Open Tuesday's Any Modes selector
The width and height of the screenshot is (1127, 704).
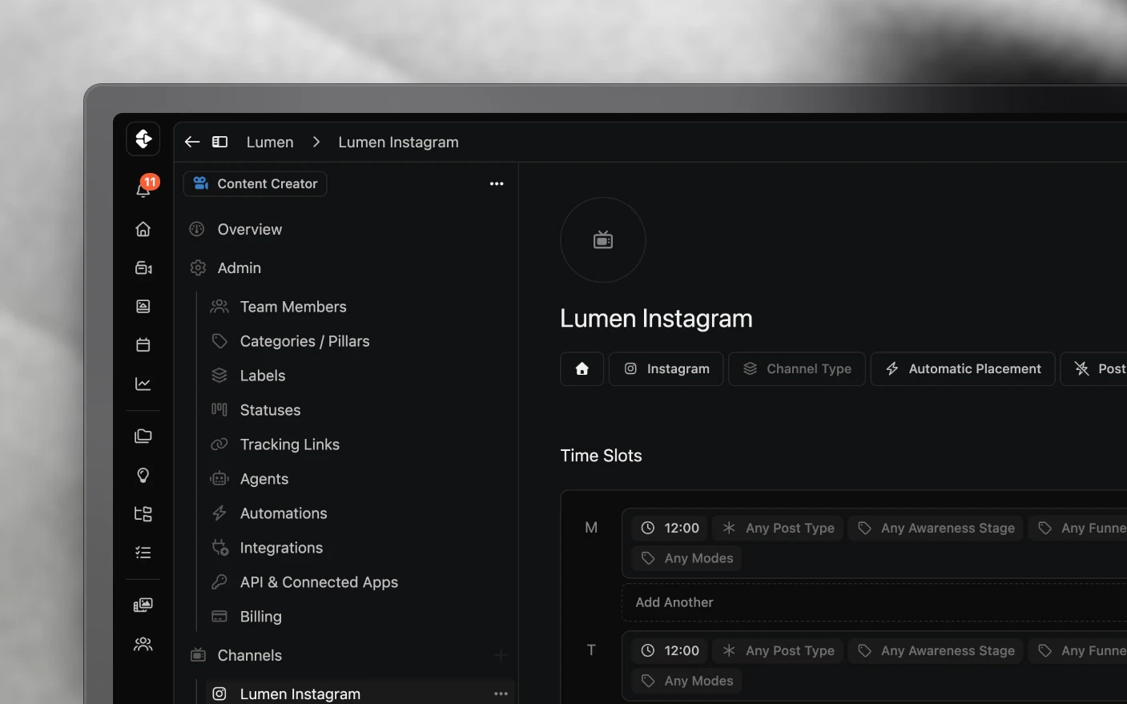click(x=687, y=681)
